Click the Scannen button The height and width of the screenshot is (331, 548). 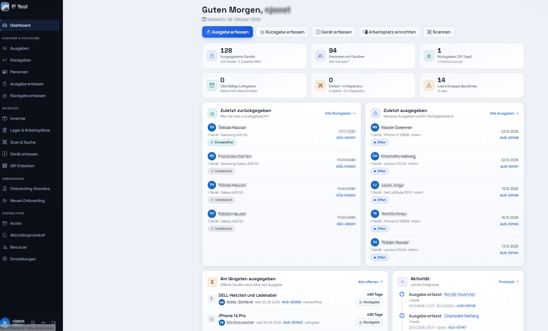439,32
